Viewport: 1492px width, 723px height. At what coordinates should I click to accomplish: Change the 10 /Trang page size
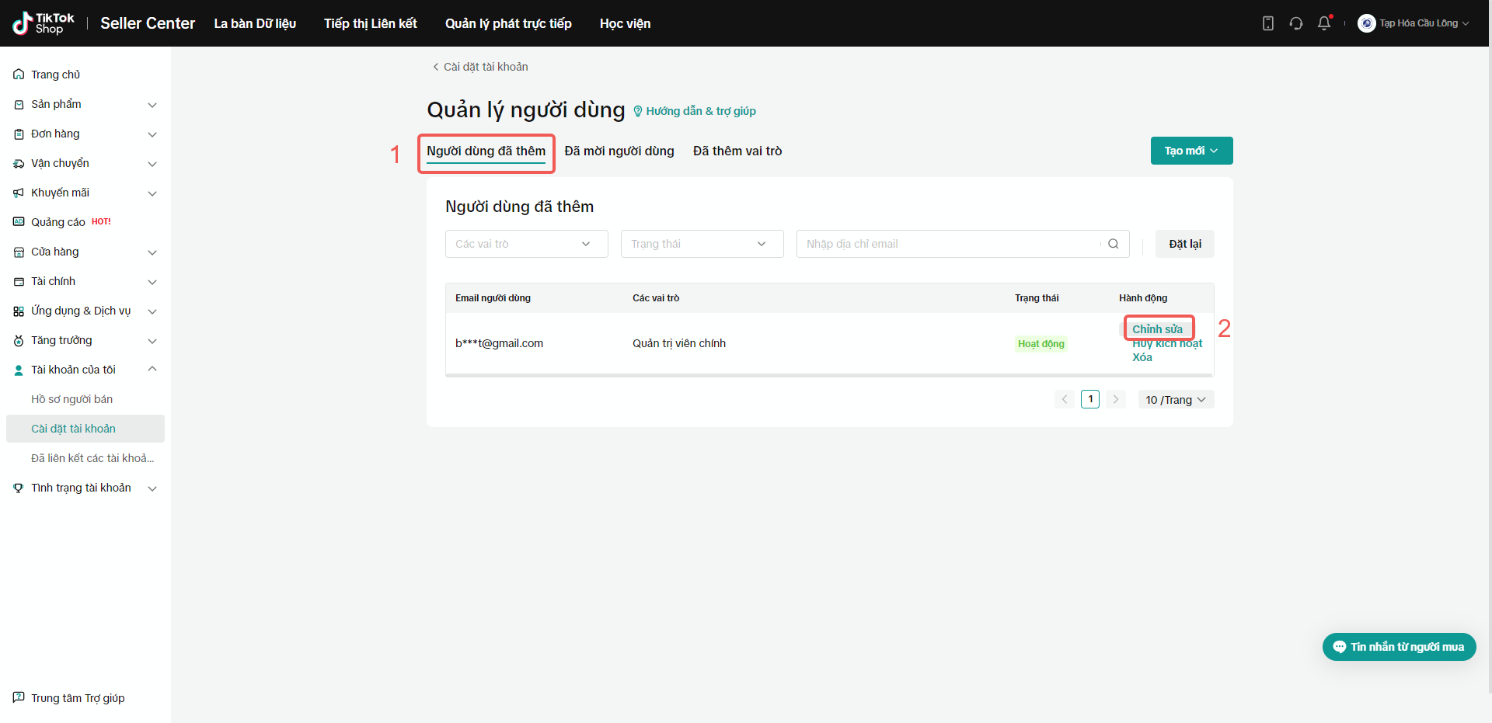(x=1175, y=400)
